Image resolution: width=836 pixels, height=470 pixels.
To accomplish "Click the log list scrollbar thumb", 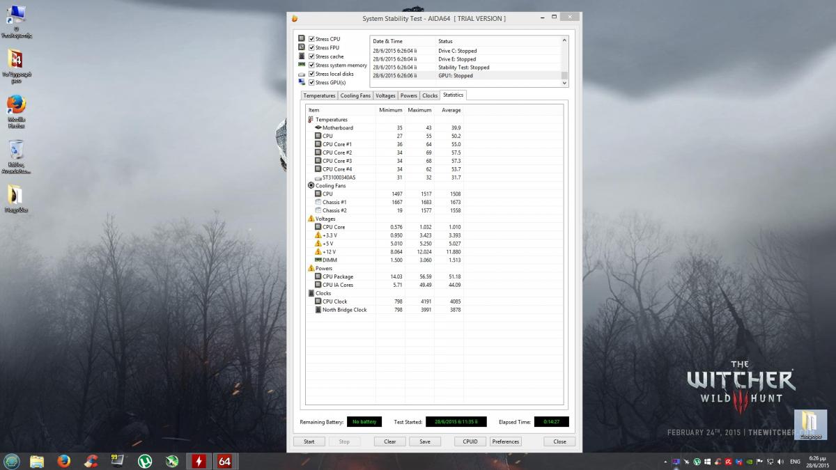I will tap(564, 75).
